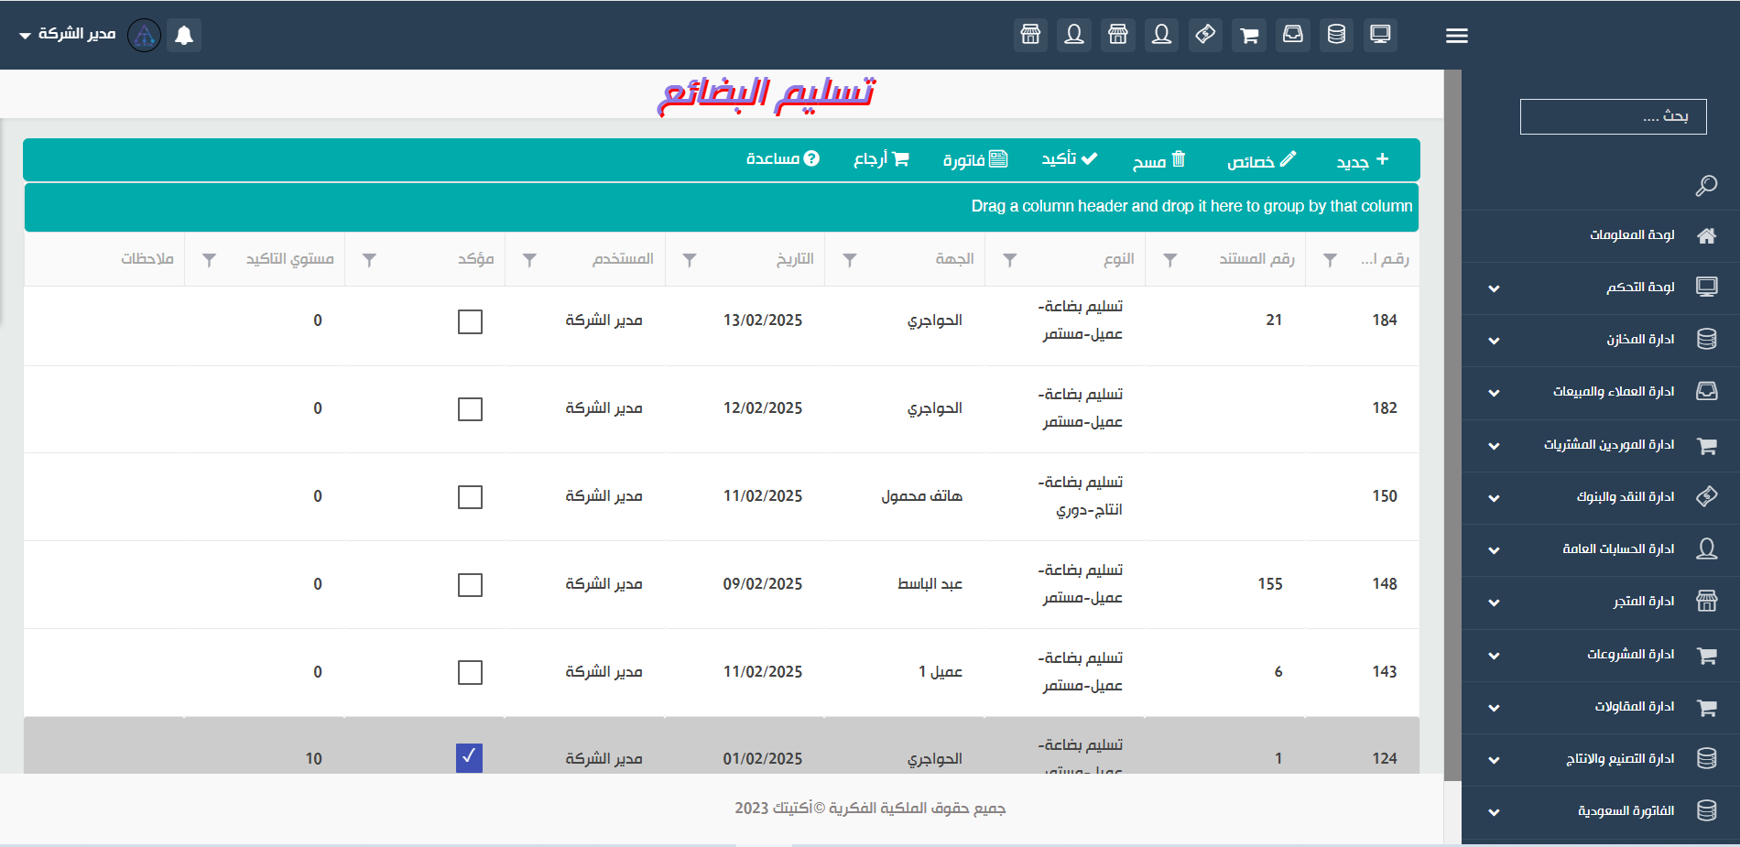
Task: Expand ادارة الموردين المشتريات sidebar menu
Action: pyautogui.click(x=1494, y=446)
